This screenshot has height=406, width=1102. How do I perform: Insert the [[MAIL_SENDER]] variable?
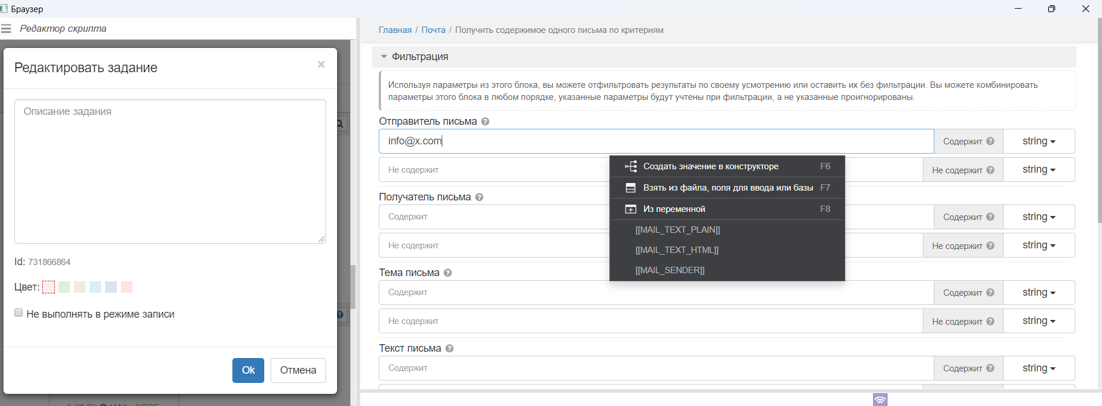pyautogui.click(x=670, y=270)
